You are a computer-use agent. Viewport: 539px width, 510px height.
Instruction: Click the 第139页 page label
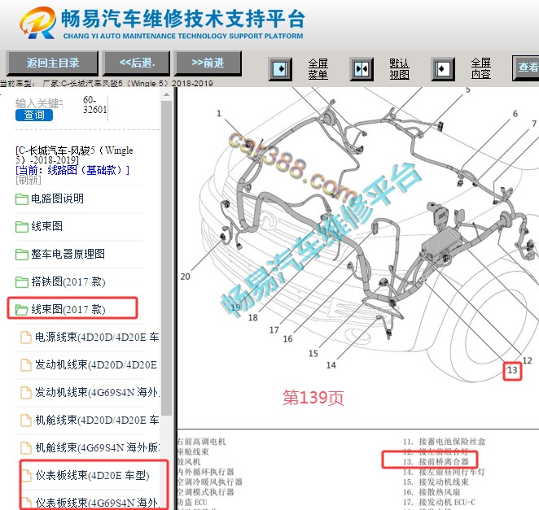point(313,398)
